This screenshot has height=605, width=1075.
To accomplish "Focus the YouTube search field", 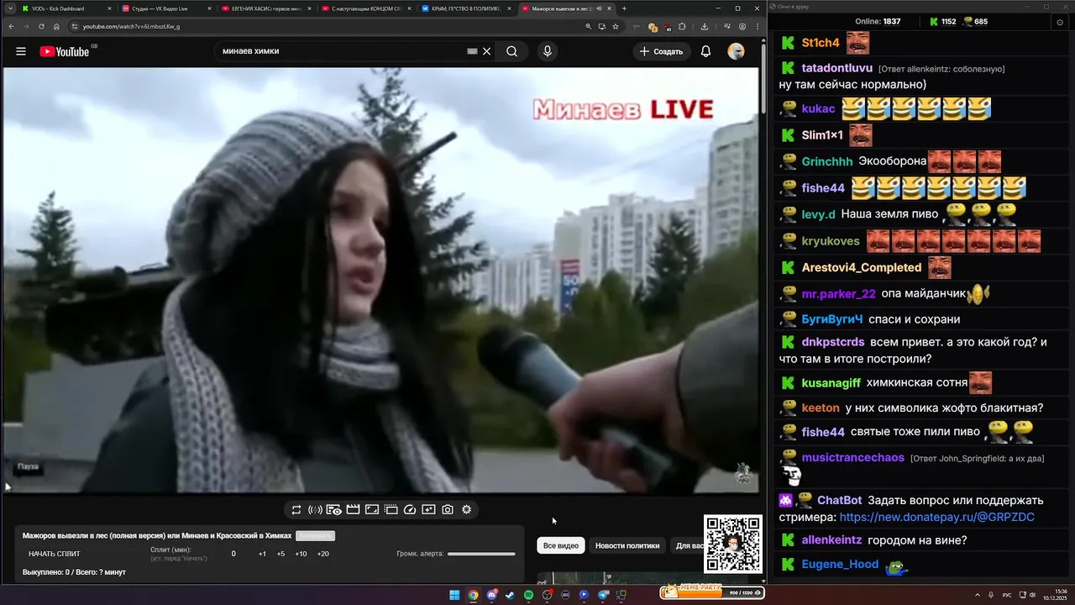I will 340,51.
